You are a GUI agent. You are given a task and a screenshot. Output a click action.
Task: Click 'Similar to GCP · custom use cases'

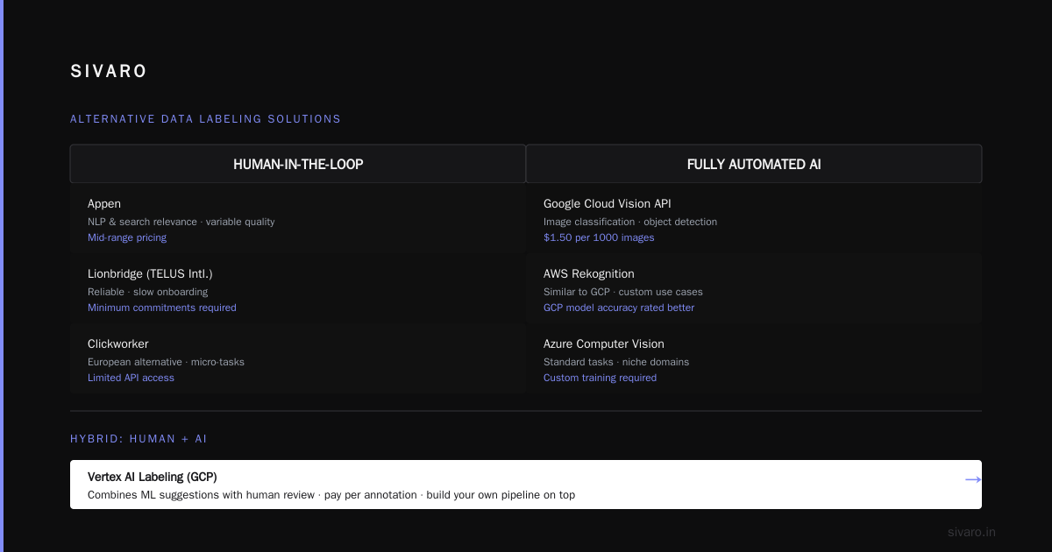click(x=623, y=292)
